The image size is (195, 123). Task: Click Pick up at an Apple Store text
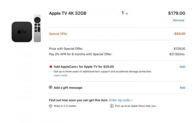[x=136, y=106]
